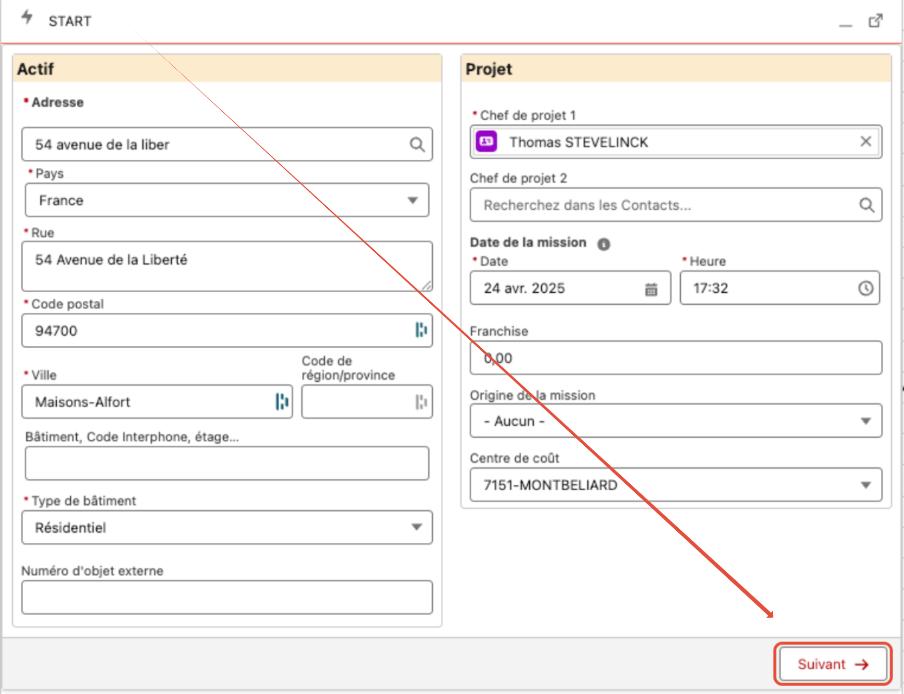Click Chef de projet 2 contacts search field
The image size is (904, 694).
(676, 205)
